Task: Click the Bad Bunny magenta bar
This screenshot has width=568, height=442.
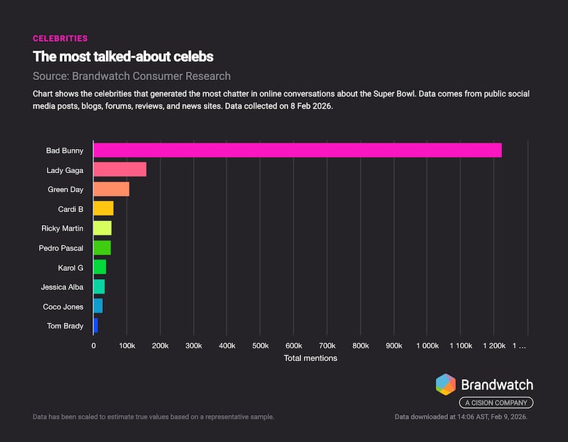Action: coord(297,150)
